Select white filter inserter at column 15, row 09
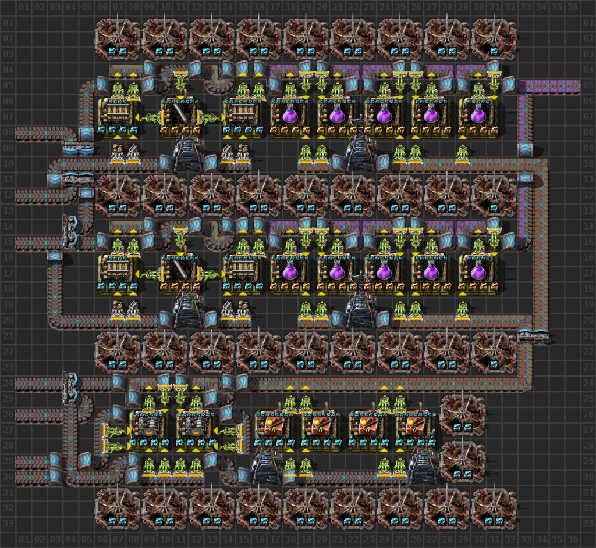The width and height of the screenshot is (596, 548). coord(243,153)
